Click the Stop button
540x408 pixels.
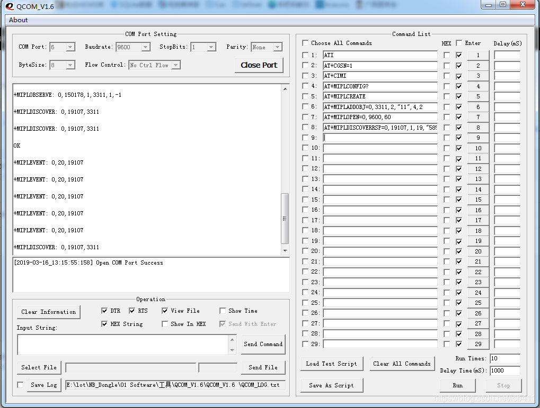[x=503, y=385]
